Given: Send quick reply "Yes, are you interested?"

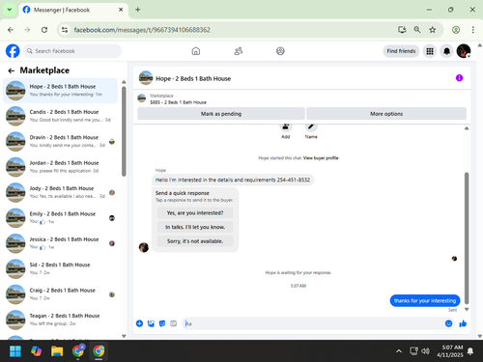Looking at the screenshot, I should [x=195, y=213].
